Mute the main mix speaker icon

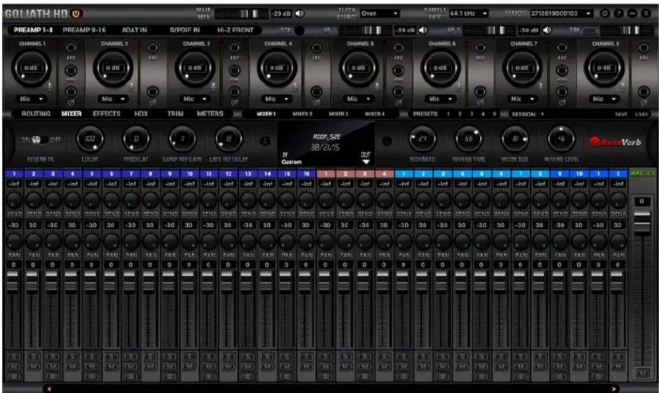pyautogui.click(x=299, y=13)
